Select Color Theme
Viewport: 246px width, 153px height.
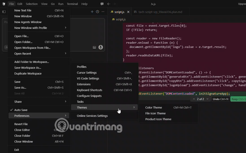pyautogui.click(x=168, y=107)
